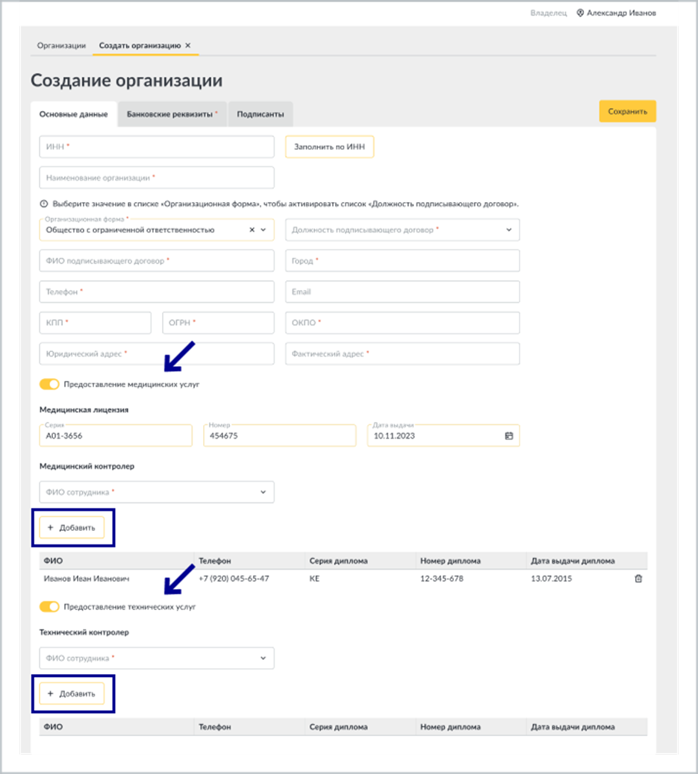Image resolution: width=698 pixels, height=774 pixels.
Task: Clear the Организационная форма selection
Action: (x=252, y=230)
